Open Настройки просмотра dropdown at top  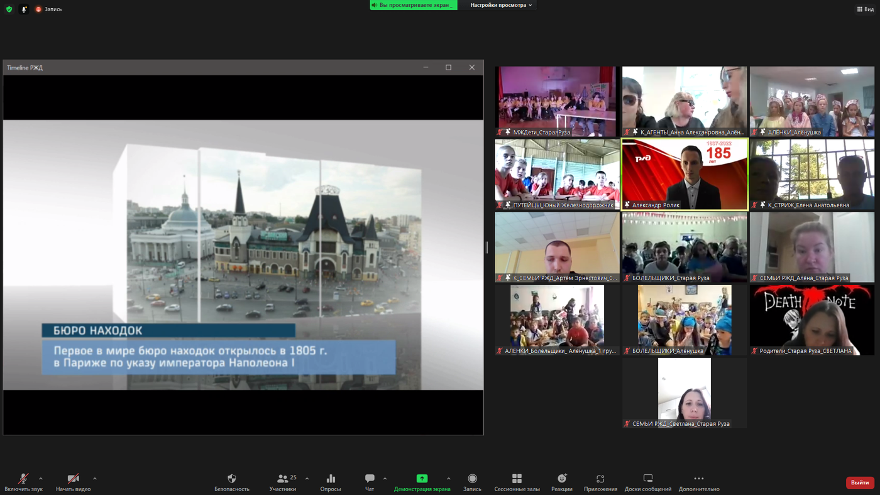coord(501,5)
